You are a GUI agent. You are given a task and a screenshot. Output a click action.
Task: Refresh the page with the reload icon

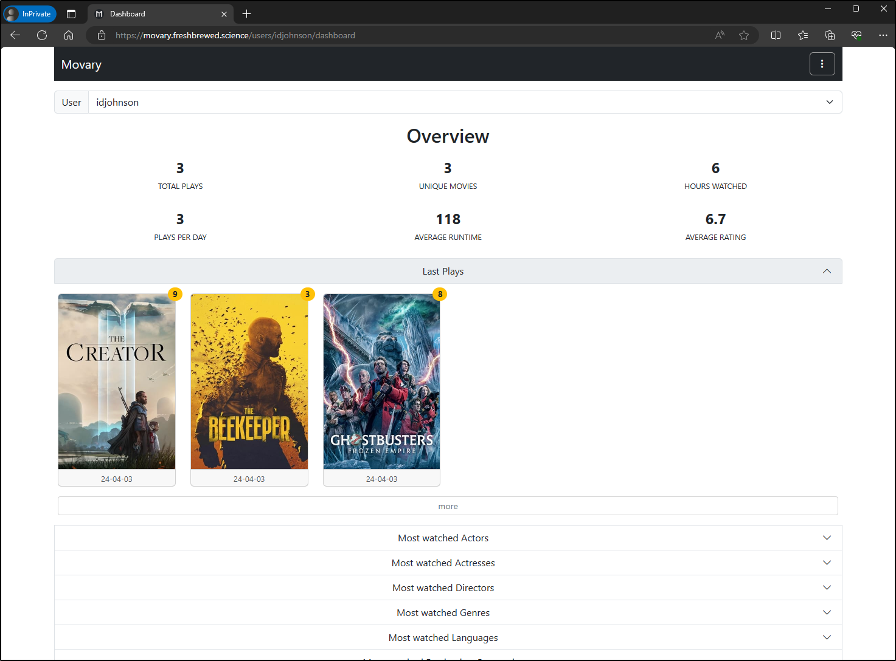42,35
